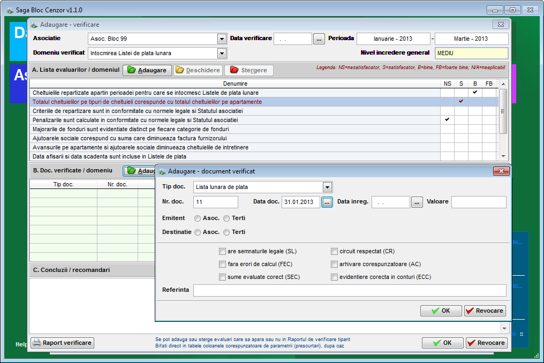The image size is (544, 363).
Task: Open calendar picker beside Data doc. field
Action: (327, 202)
